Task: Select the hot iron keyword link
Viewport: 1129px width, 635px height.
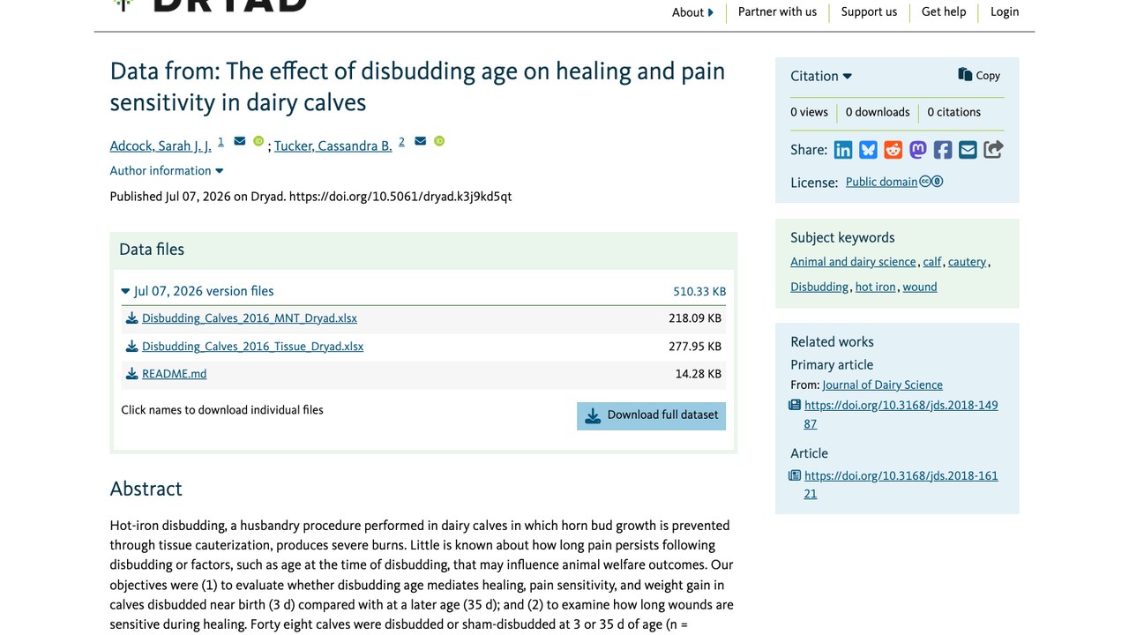Action: coord(875,287)
